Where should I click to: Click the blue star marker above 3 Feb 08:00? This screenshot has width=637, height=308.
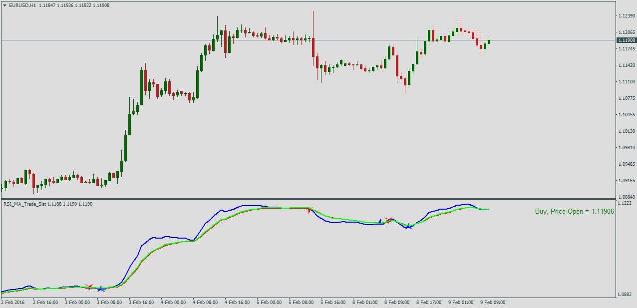click(101, 289)
